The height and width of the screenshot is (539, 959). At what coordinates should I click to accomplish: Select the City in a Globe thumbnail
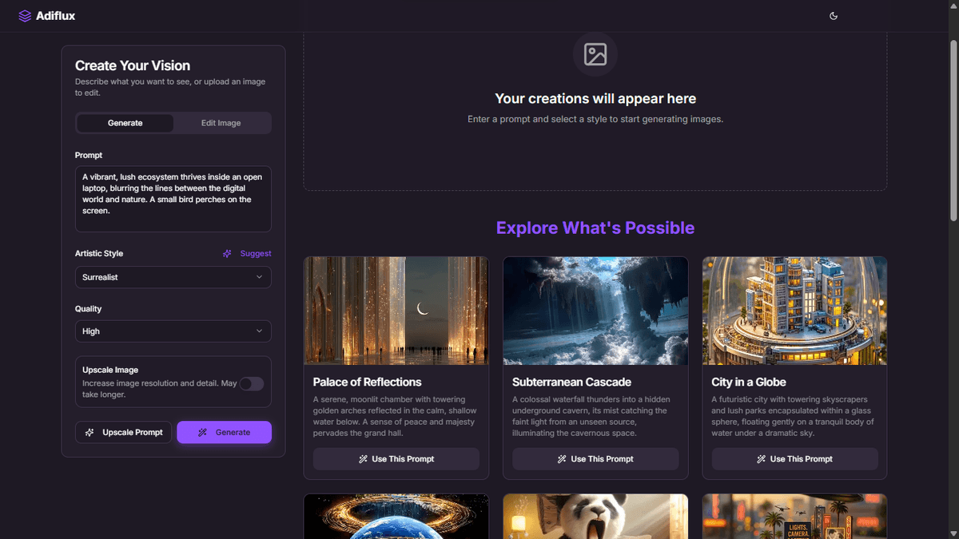click(794, 311)
